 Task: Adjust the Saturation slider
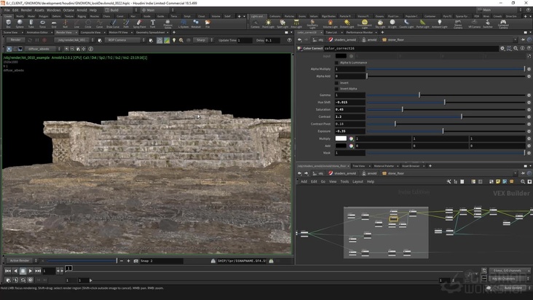(402, 109)
